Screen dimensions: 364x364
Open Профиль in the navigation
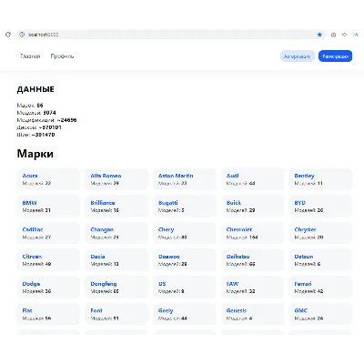click(62, 56)
